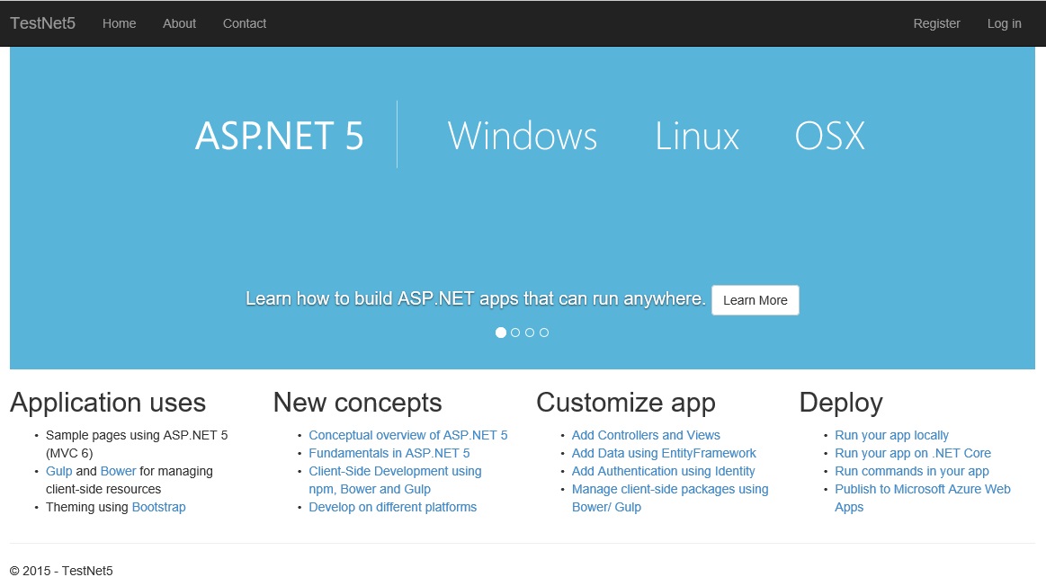Click the carousel caption about building ASP.NET apps
Image resolution: width=1046 pixels, height=586 pixels.
pyautogui.click(x=475, y=298)
